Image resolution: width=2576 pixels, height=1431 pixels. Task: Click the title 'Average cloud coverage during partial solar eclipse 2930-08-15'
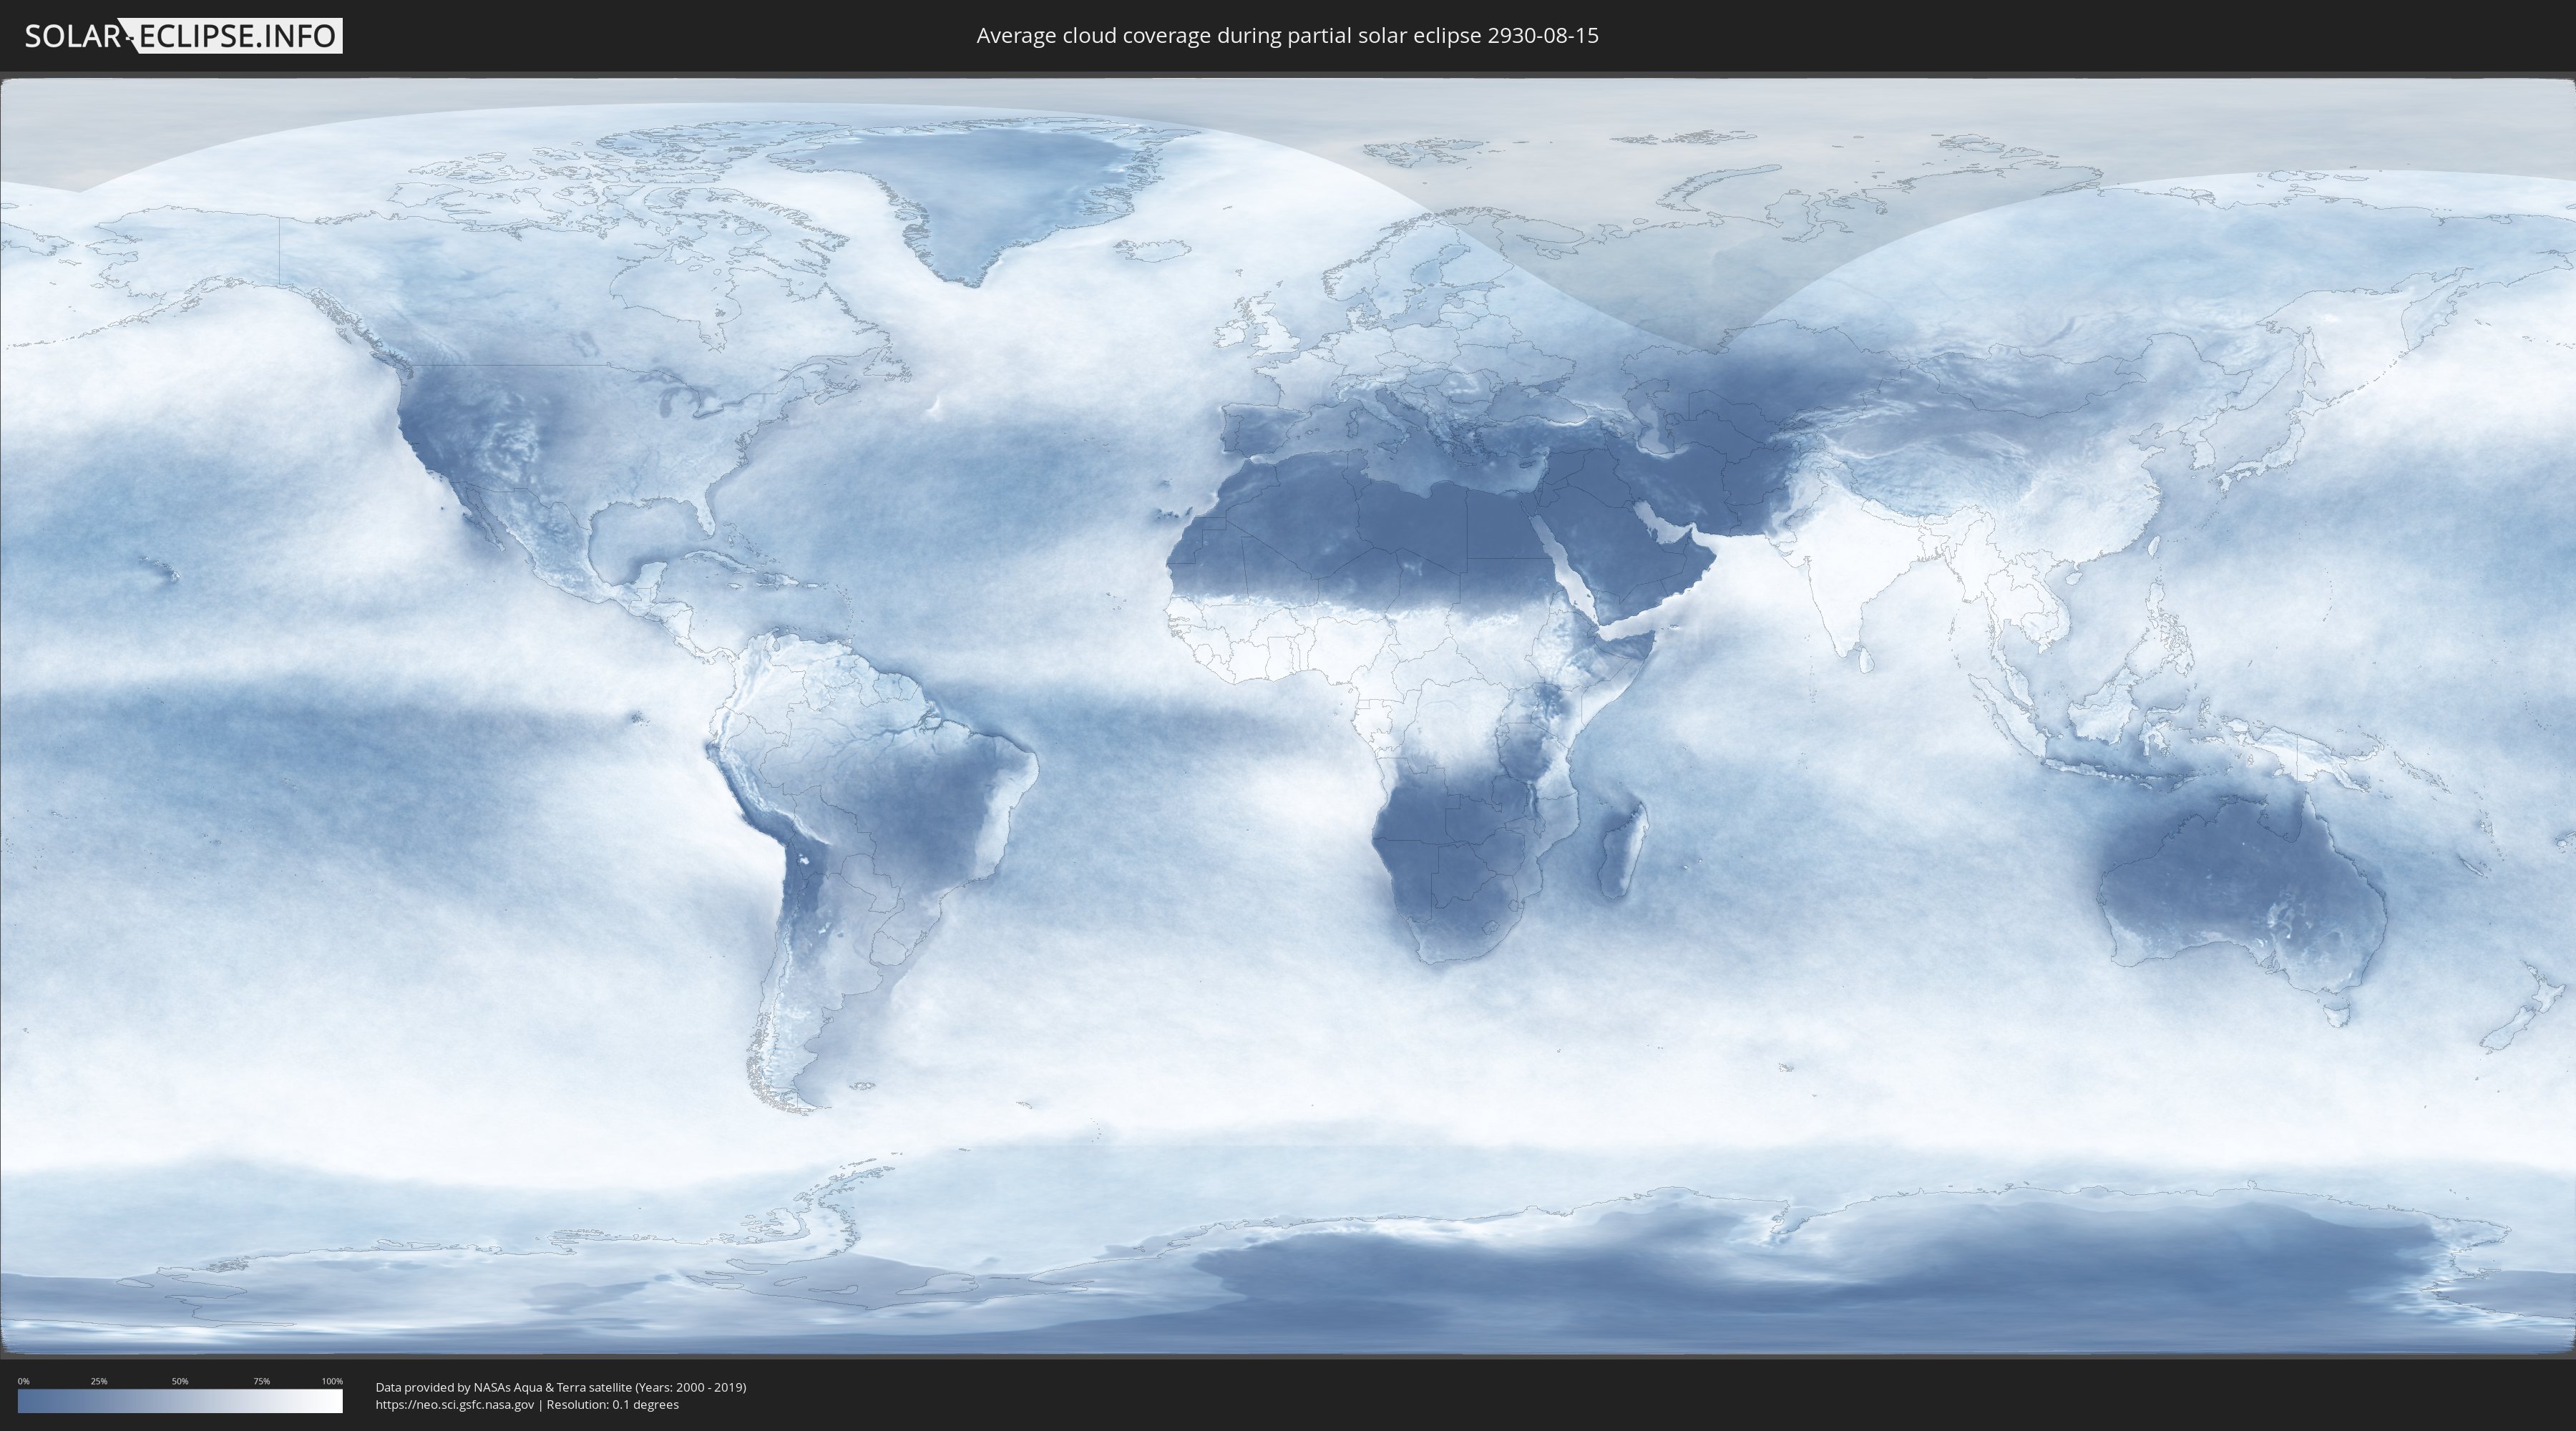click(1287, 36)
